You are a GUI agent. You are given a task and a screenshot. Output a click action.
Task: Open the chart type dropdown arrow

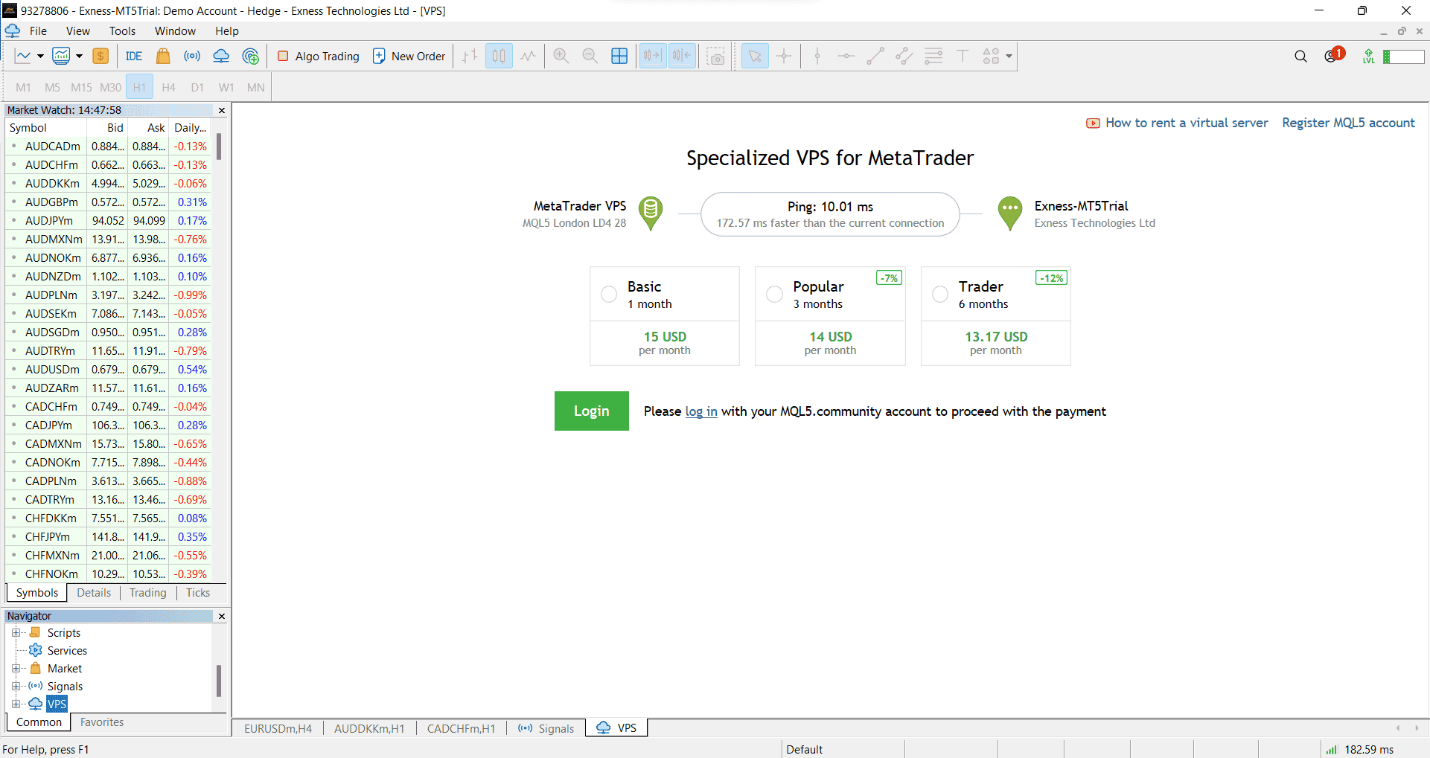40,56
